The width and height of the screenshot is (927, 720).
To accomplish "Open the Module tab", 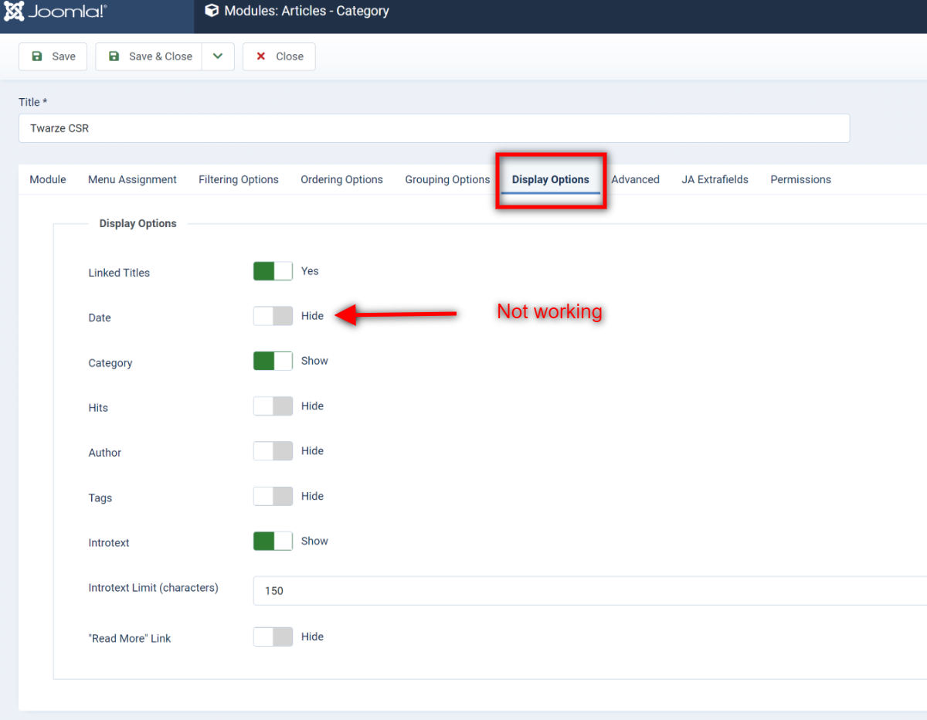I will 48,179.
